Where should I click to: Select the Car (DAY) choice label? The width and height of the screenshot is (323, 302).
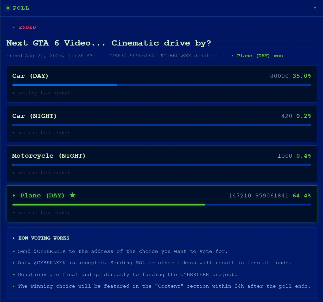30,76
